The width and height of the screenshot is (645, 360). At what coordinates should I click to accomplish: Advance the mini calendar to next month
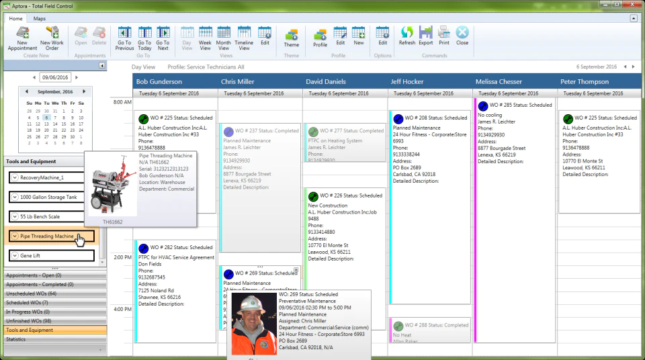(84, 91)
